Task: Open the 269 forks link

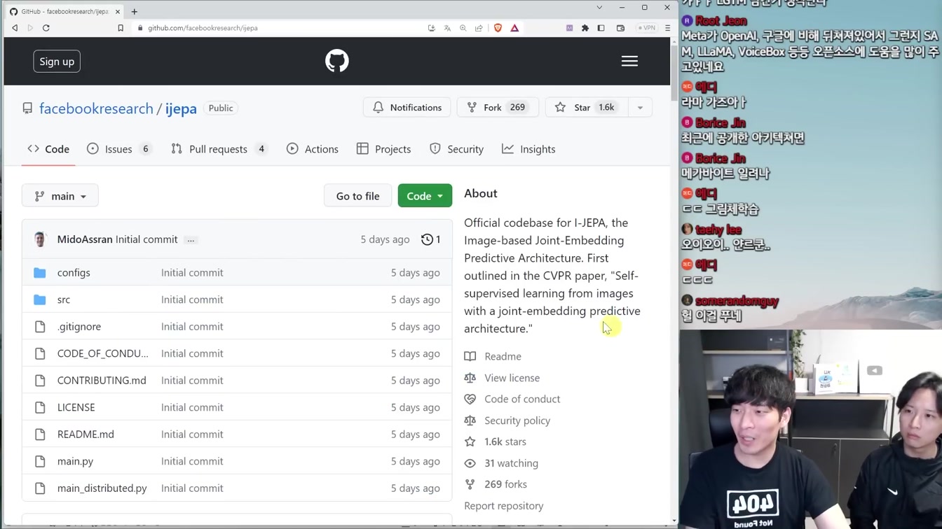Action: [505, 484]
